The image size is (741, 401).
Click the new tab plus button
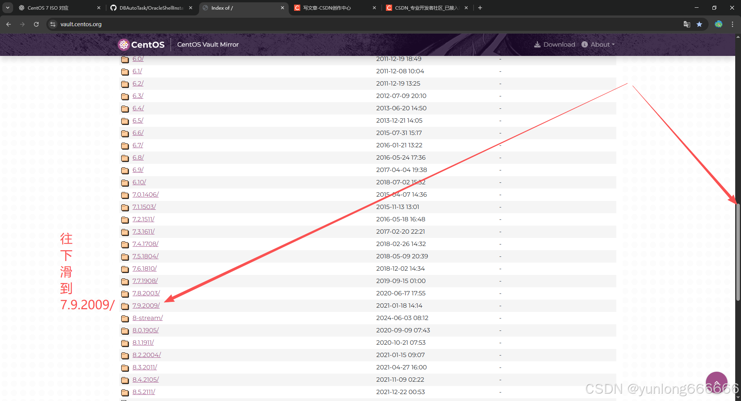point(480,8)
